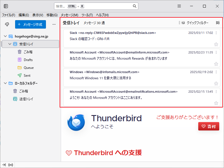Toggle the クイックフィルター bar
Image resolution: width=224 pixels, height=168 pixels.
195,23
